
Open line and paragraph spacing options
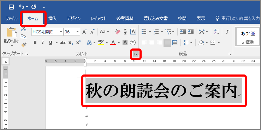pos(186,43)
